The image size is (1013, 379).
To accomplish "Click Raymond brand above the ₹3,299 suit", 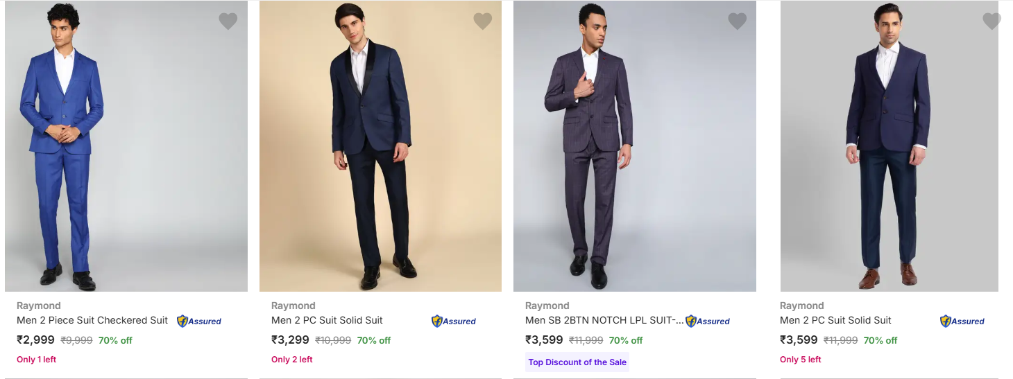I will pos(293,306).
